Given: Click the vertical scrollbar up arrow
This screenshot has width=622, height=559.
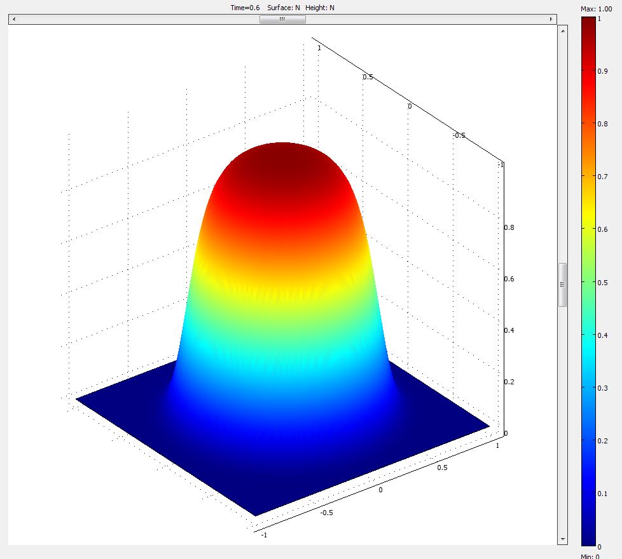Looking at the screenshot, I should tap(562, 30).
